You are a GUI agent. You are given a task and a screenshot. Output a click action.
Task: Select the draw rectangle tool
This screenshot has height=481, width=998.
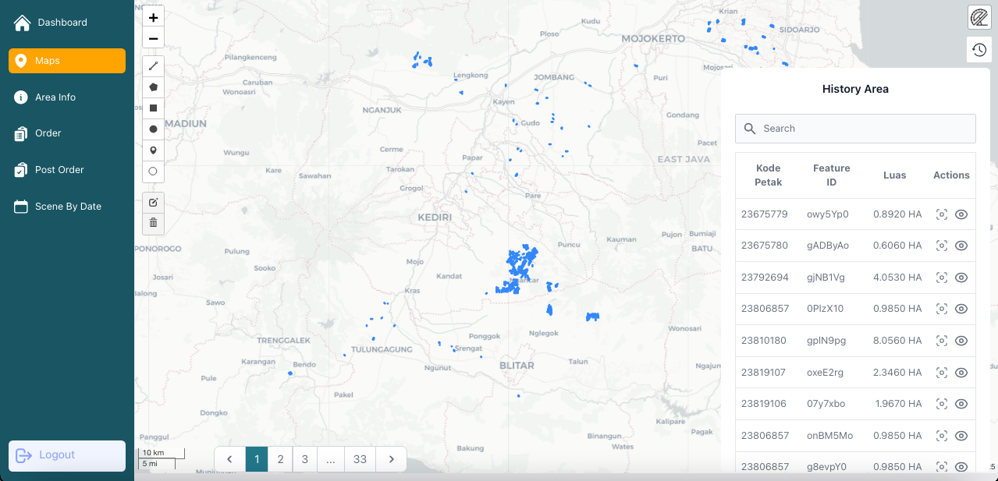pyautogui.click(x=153, y=108)
